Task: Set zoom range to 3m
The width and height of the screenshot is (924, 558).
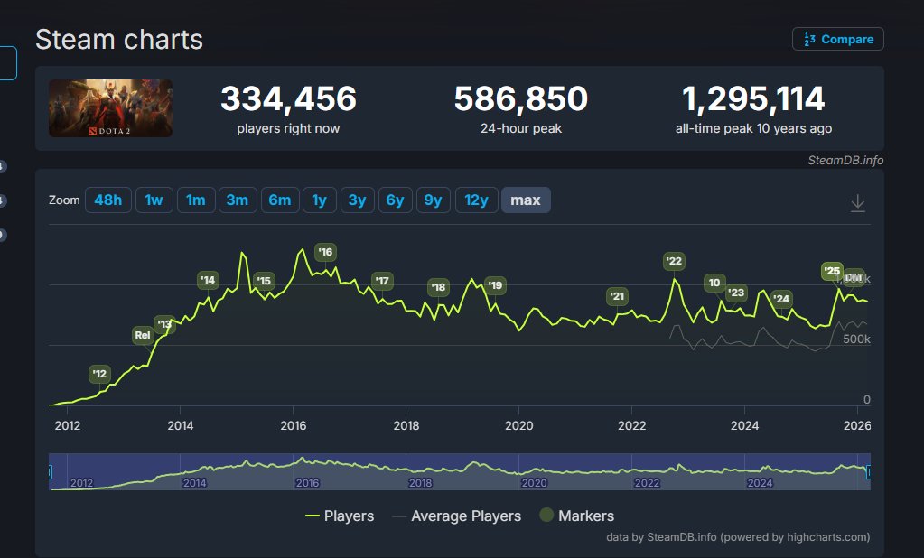Action: pos(238,200)
